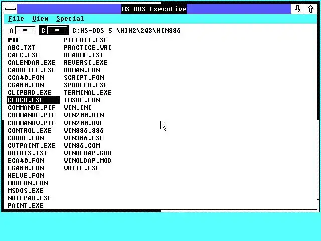
Task: Select PAINT.EXE
Action: point(26,206)
